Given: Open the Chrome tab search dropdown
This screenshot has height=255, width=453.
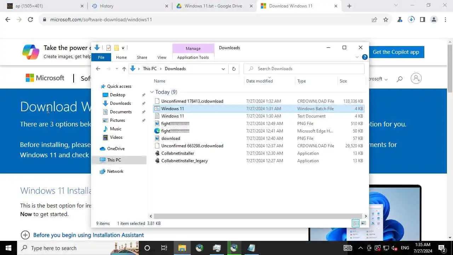Looking at the screenshot, I should 396,5.
